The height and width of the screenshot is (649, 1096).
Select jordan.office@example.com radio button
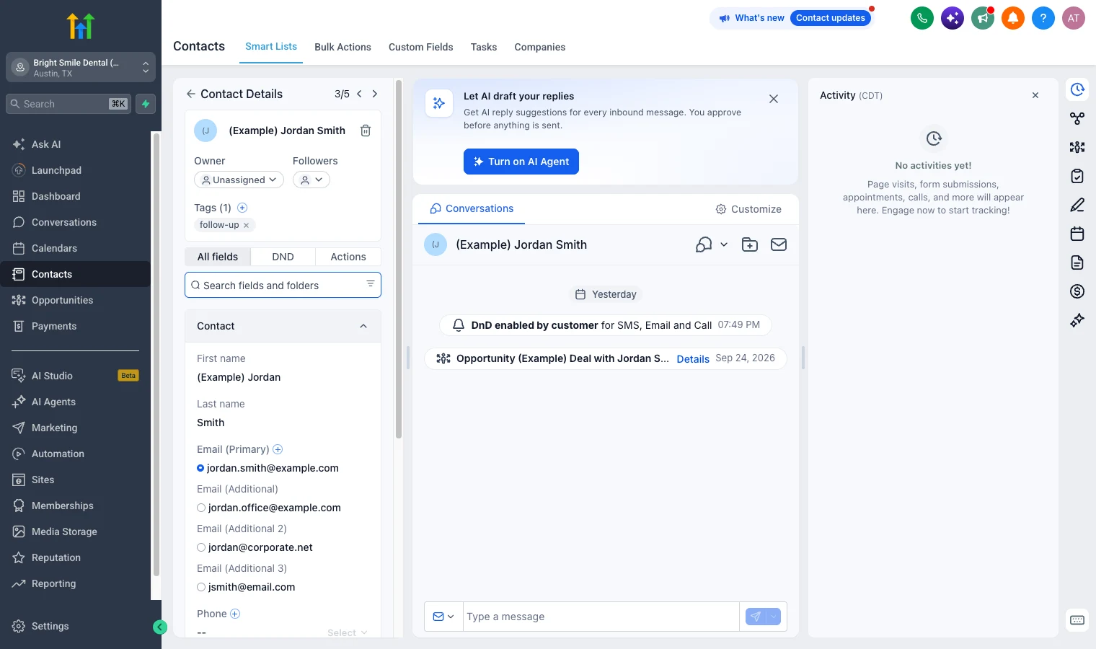[201, 508]
